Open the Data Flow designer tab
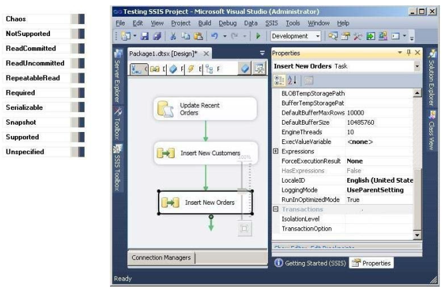Viewport: 444px width, 290px height. click(x=157, y=69)
